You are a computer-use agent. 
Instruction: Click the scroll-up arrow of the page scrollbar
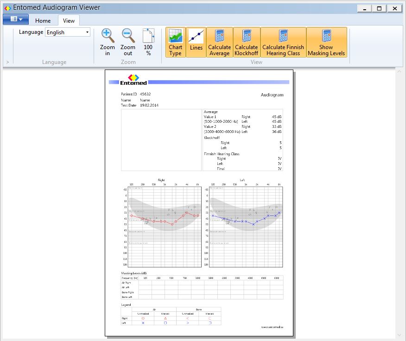[399, 71]
